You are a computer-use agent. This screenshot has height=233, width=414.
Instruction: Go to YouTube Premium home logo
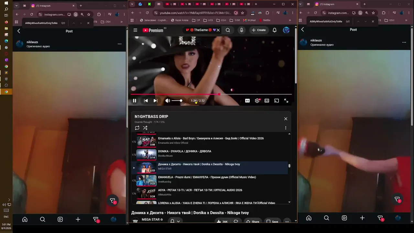pyautogui.click(x=153, y=30)
